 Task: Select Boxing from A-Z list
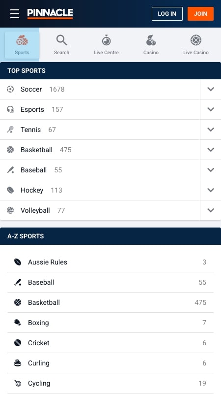coord(110,323)
